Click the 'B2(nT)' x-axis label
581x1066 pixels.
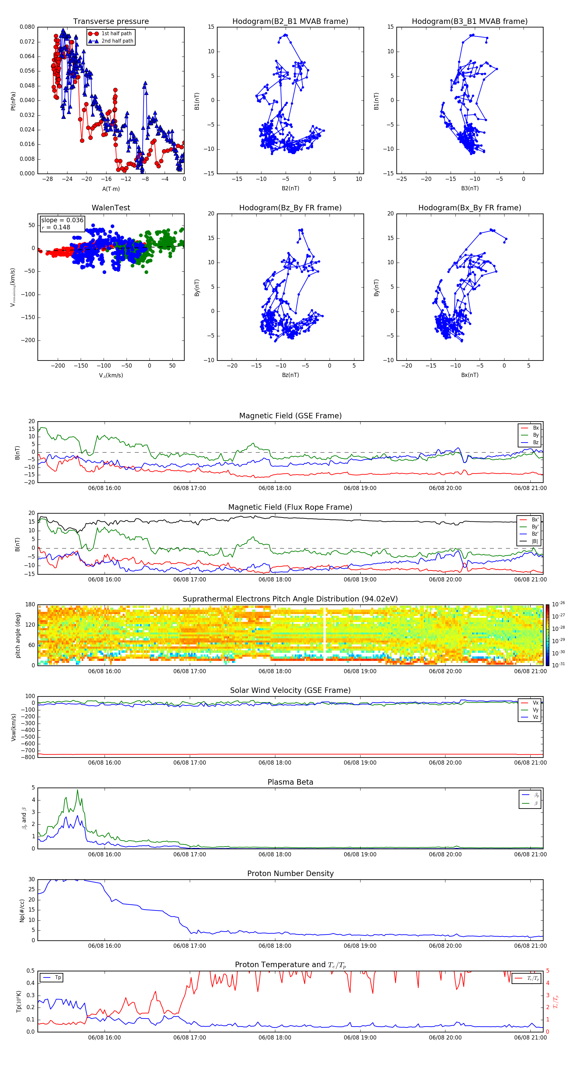[290, 188]
